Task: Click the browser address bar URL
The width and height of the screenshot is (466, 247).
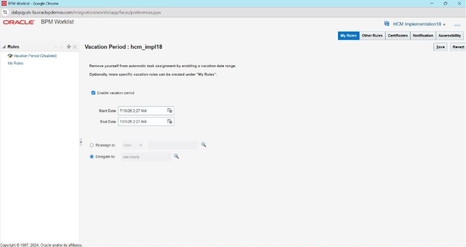Action: tap(86, 13)
